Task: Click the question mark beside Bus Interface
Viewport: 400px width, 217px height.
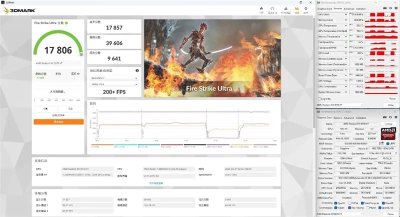Action: point(396,153)
